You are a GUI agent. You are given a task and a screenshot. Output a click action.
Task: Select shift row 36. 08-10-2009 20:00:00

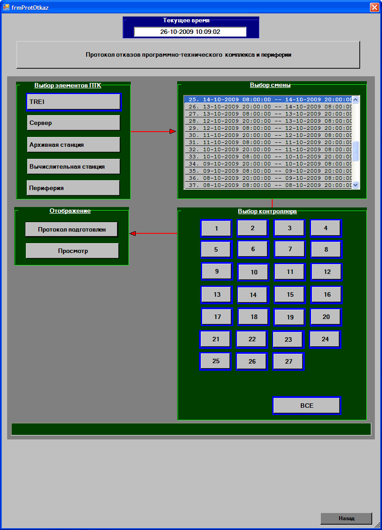[268, 178]
